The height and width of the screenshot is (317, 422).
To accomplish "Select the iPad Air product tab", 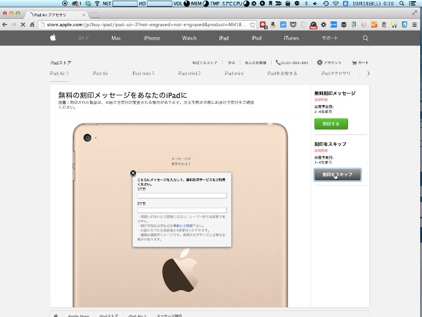I will tap(100, 73).
